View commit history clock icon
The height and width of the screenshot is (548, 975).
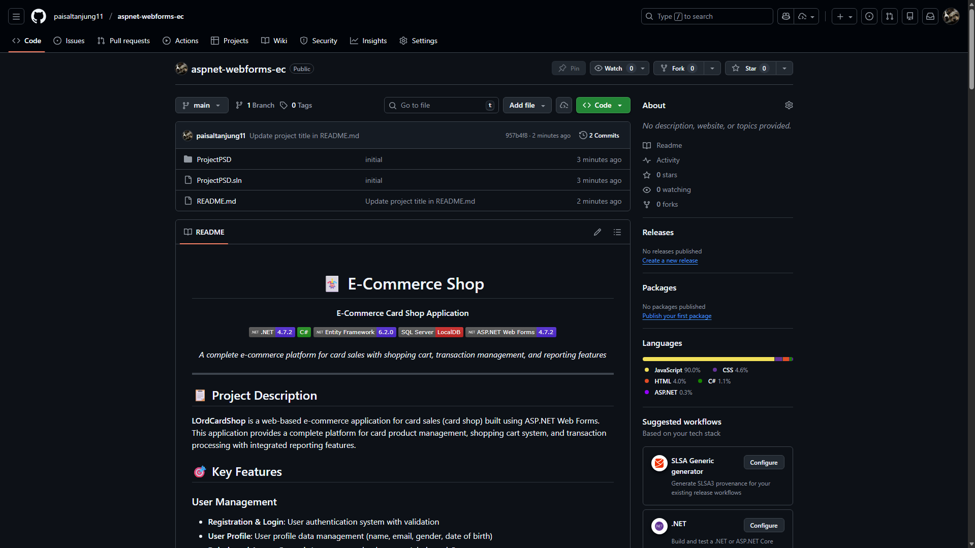coord(583,135)
